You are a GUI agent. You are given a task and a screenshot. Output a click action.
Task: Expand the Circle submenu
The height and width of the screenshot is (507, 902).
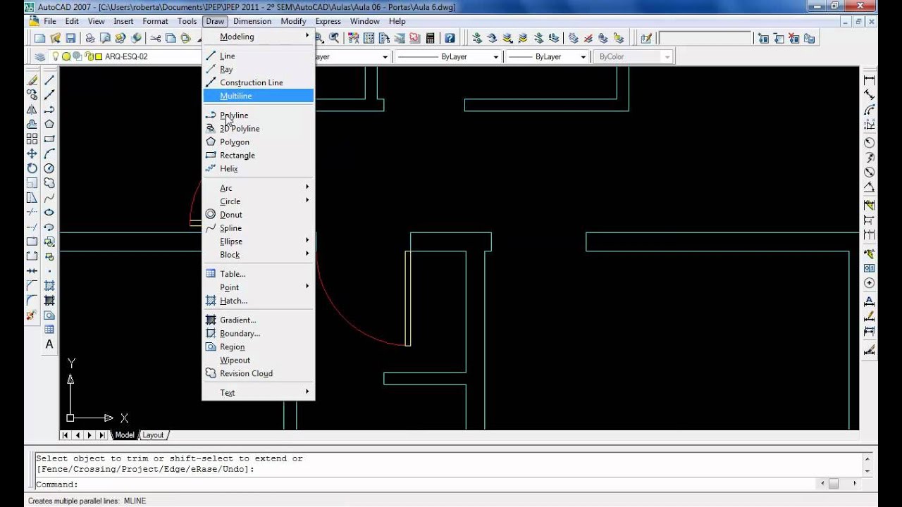click(258, 201)
